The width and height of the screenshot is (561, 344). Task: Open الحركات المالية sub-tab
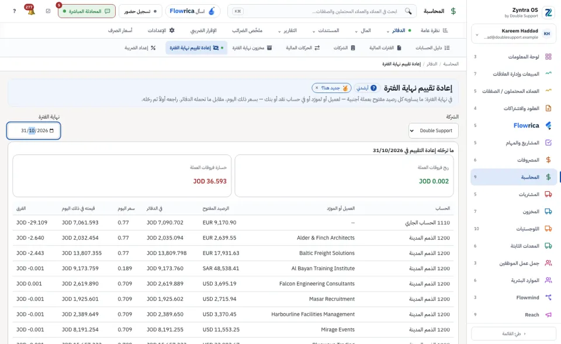point(302,47)
